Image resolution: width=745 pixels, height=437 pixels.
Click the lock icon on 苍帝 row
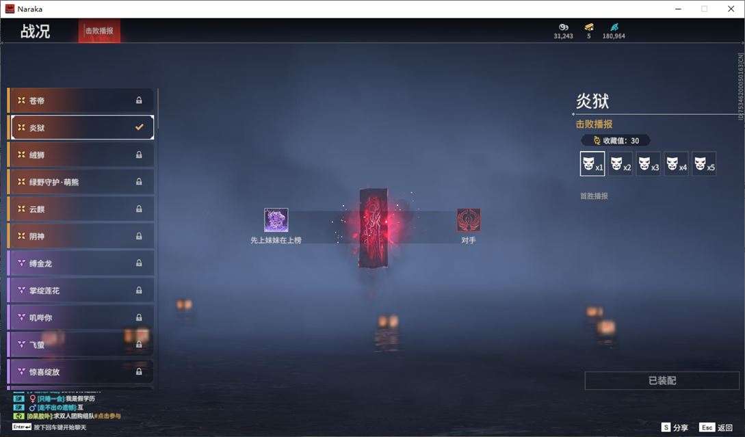139,101
